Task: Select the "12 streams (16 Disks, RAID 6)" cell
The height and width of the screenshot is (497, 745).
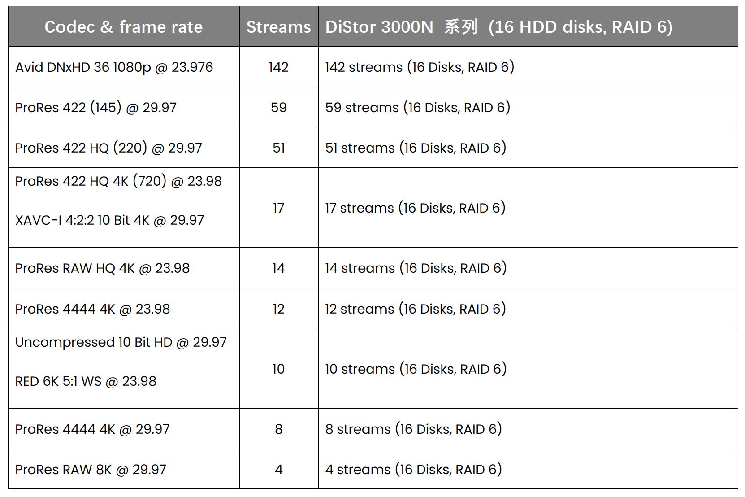Action: click(x=416, y=309)
